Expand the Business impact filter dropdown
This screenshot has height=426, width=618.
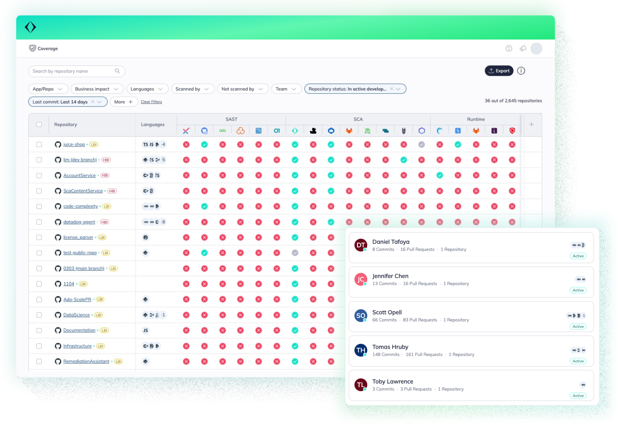[x=97, y=89]
